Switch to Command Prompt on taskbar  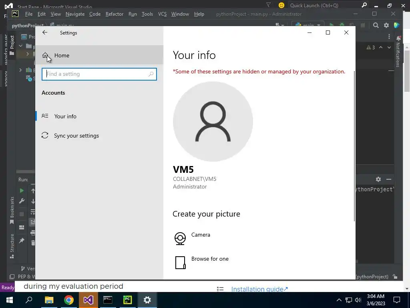click(108, 300)
